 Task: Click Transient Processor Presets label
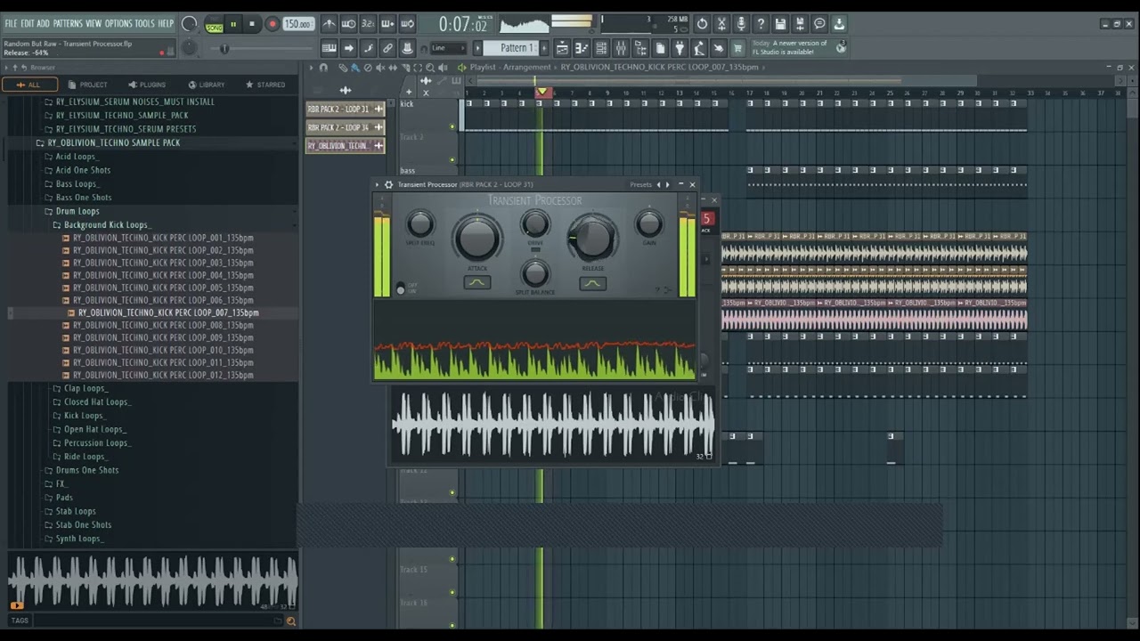tap(640, 184)
